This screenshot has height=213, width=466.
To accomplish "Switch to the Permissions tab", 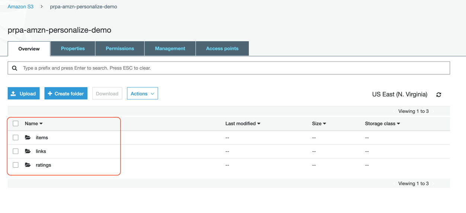I will (120, 49).
